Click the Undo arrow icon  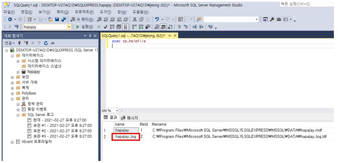pos(157,19)
